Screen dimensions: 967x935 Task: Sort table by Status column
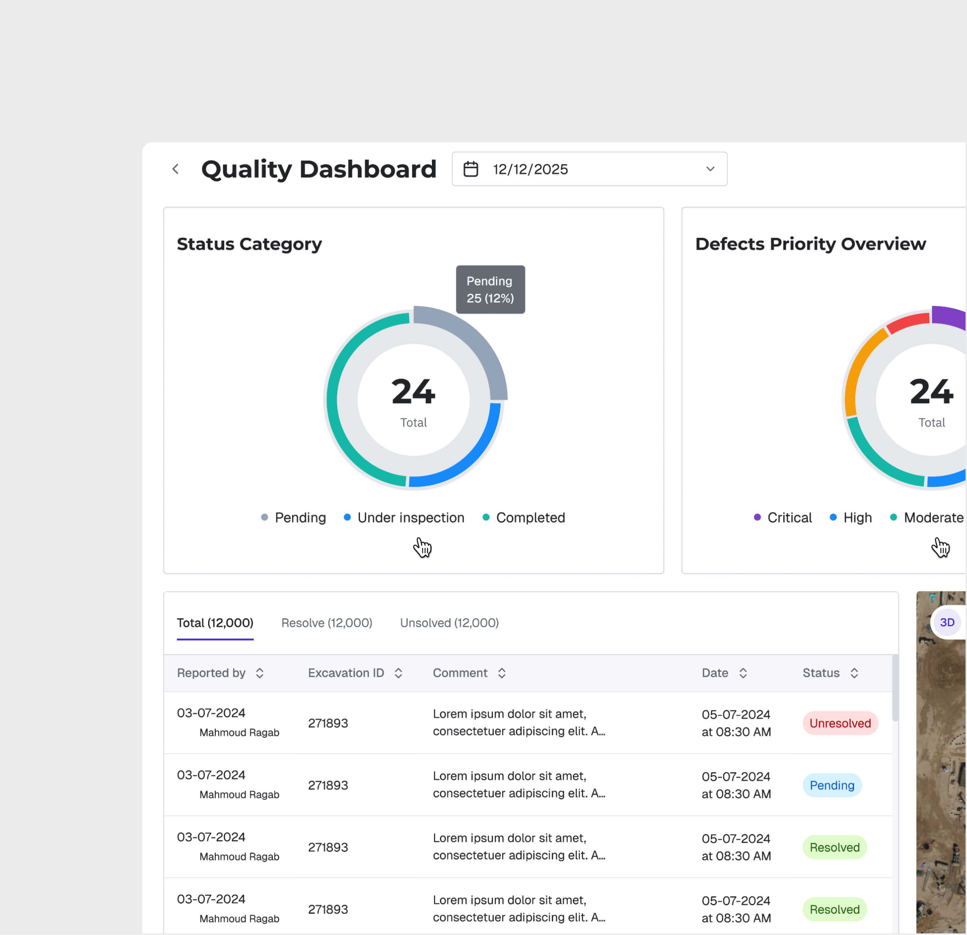(856, 673)
